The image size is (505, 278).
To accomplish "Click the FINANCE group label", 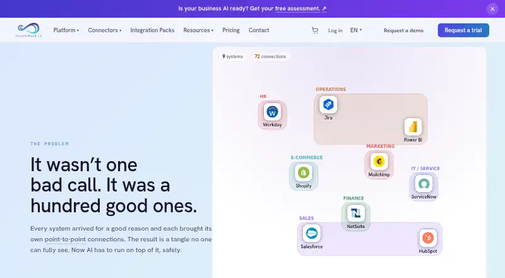I will [353, 198].
